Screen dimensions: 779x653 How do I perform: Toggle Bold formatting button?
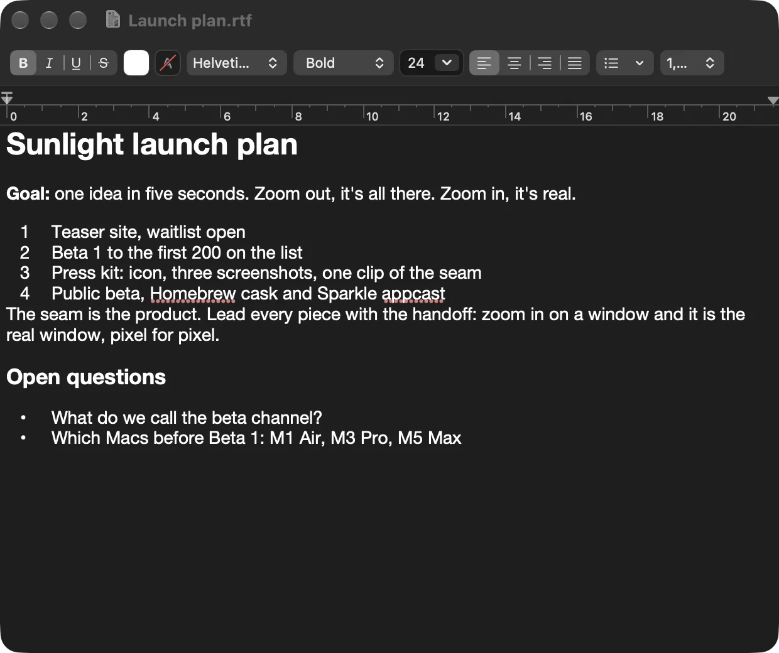click(23, 63)
